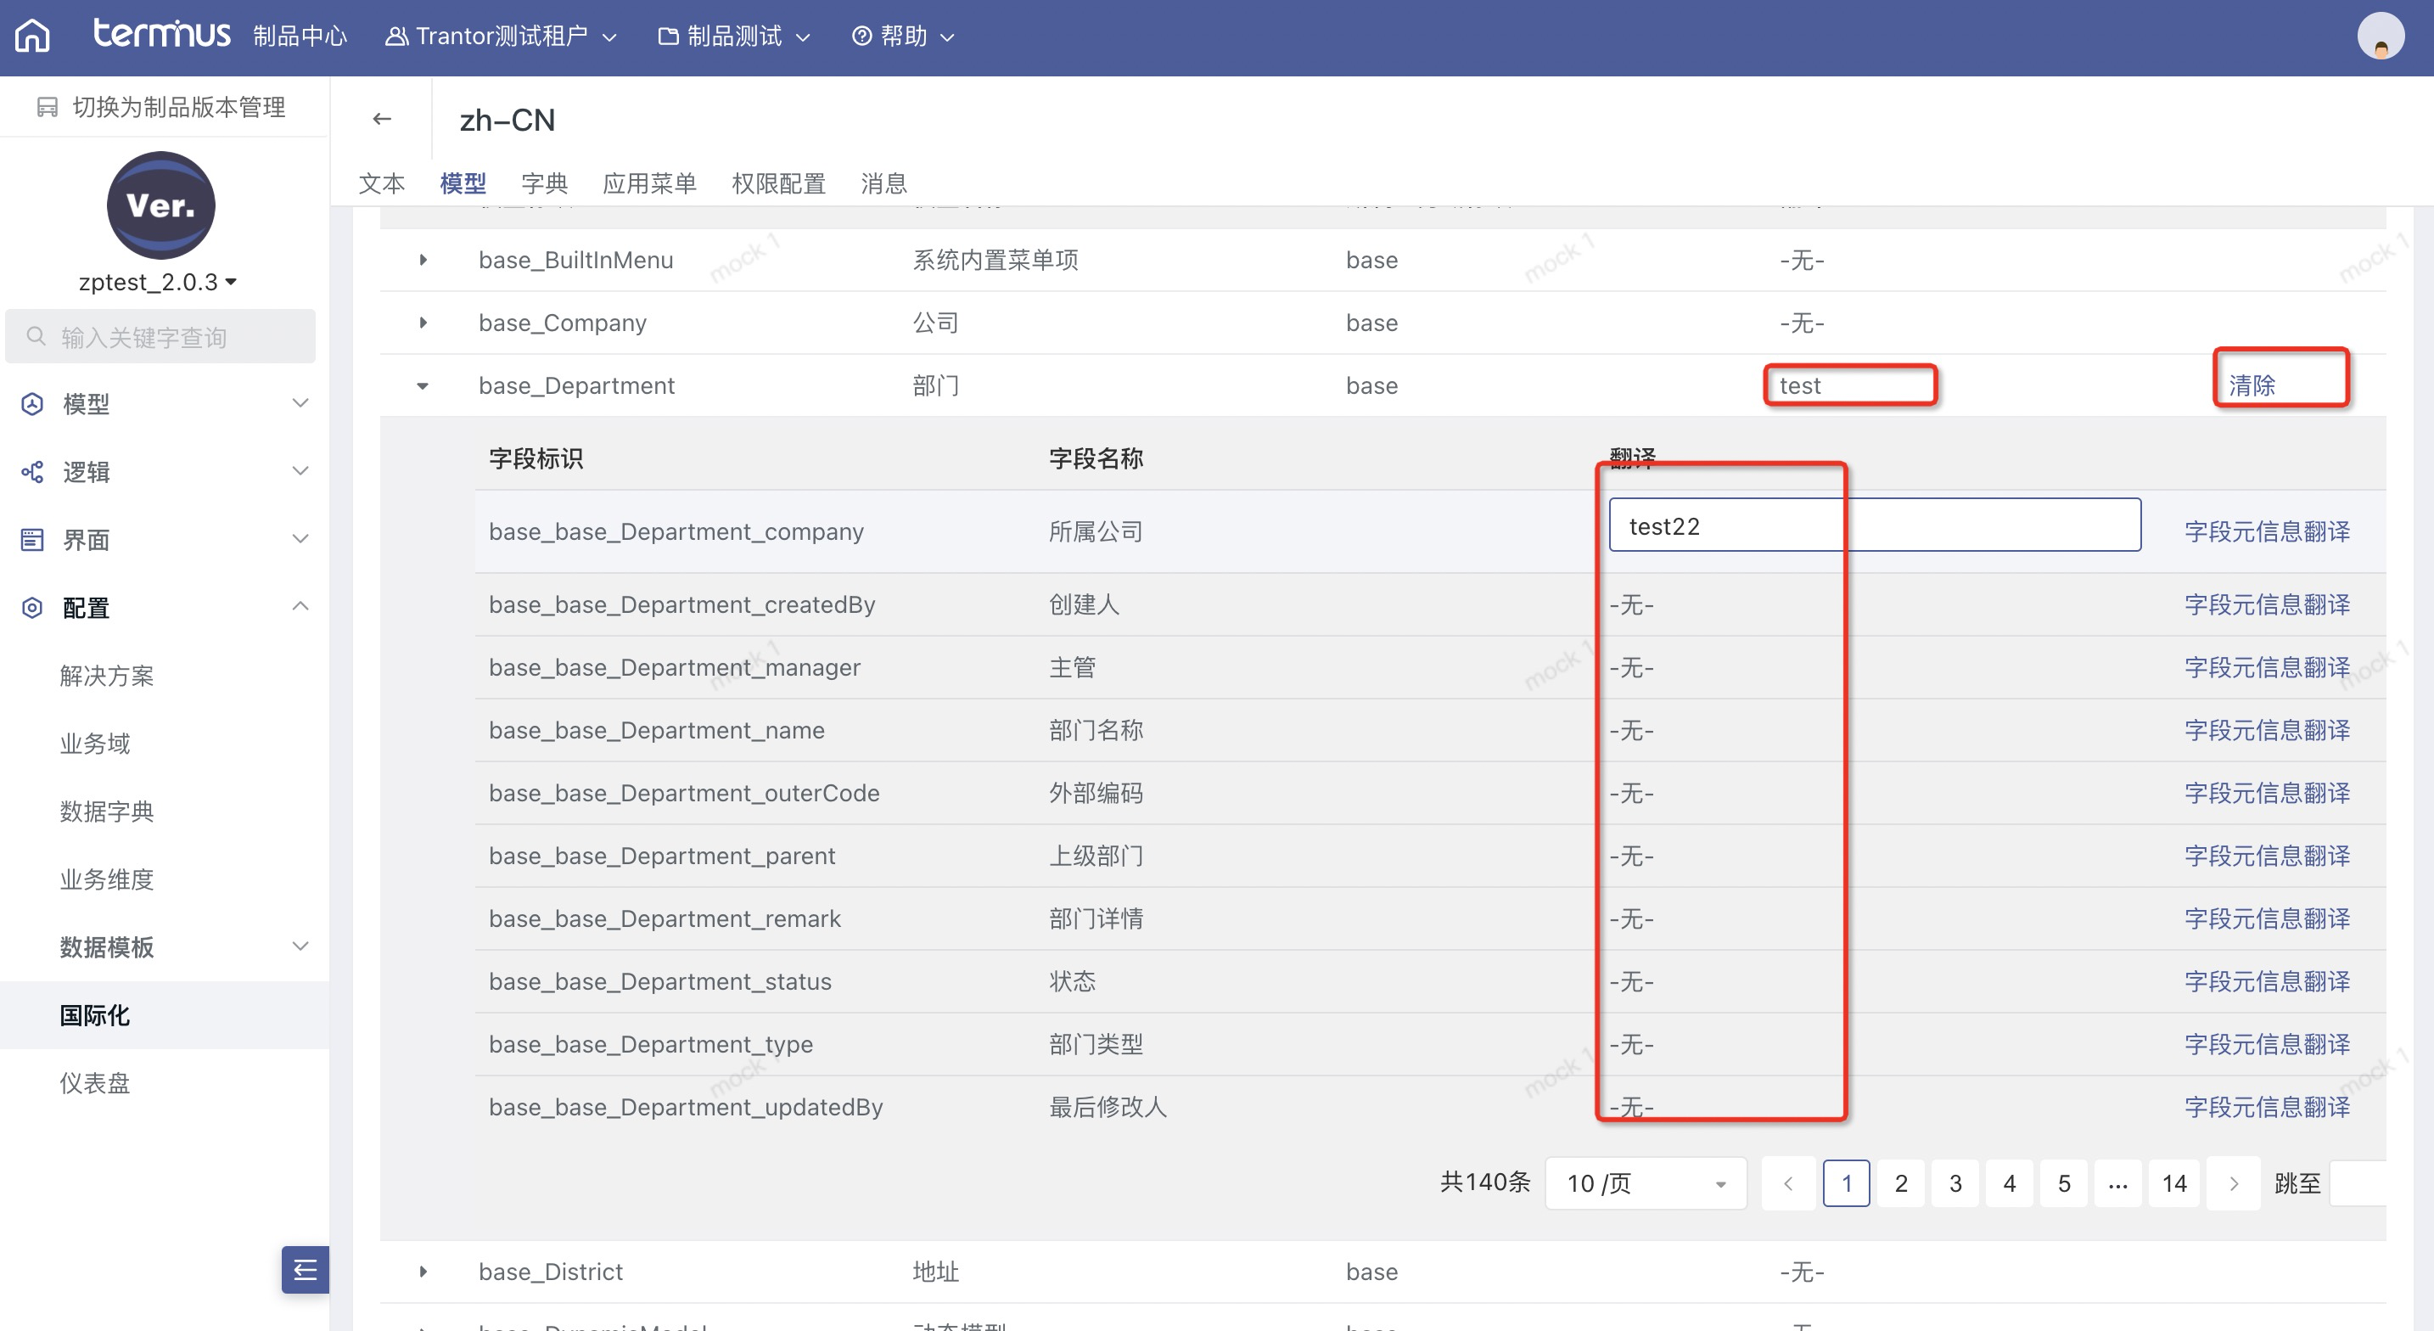Click 字段元信息翻译 for Department_updatedBy
The width and height of the screenshot is (2434, 1331).
tap(2268, 1107)
